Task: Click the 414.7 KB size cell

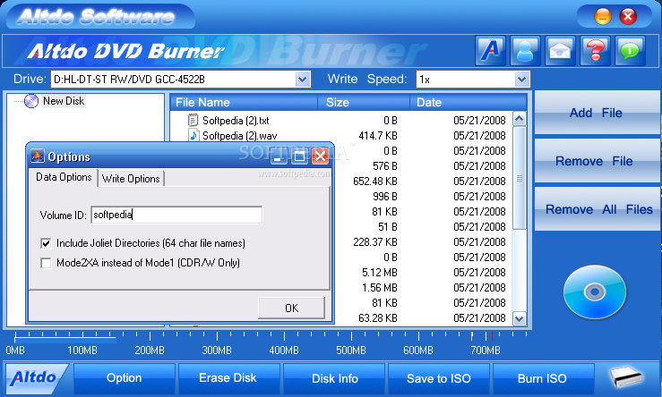Action: 378,136
